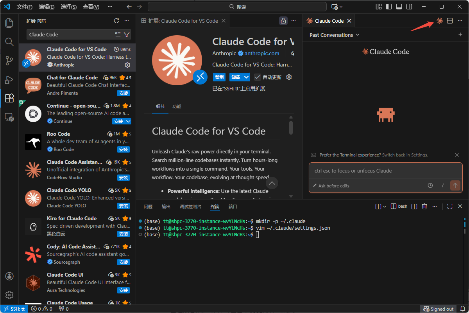Image resolution: width=469 pixels, height=313 pixels.
Task: Open the 文件(F) menu
Action: coord(25,7)
